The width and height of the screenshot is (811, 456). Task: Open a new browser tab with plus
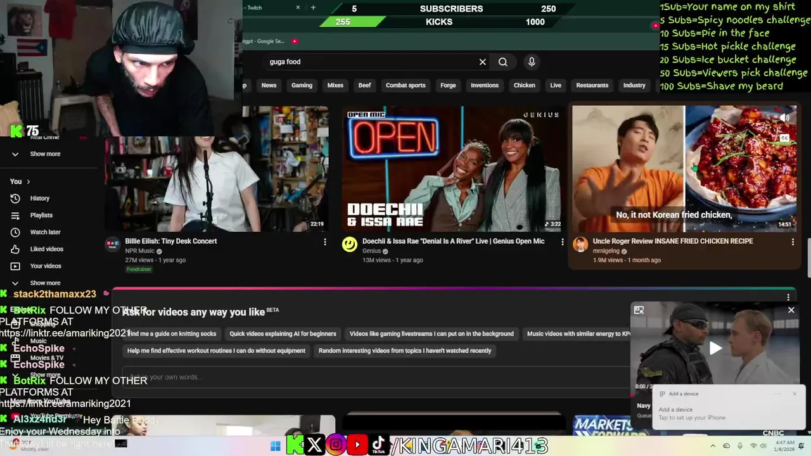tap(313, 8)
